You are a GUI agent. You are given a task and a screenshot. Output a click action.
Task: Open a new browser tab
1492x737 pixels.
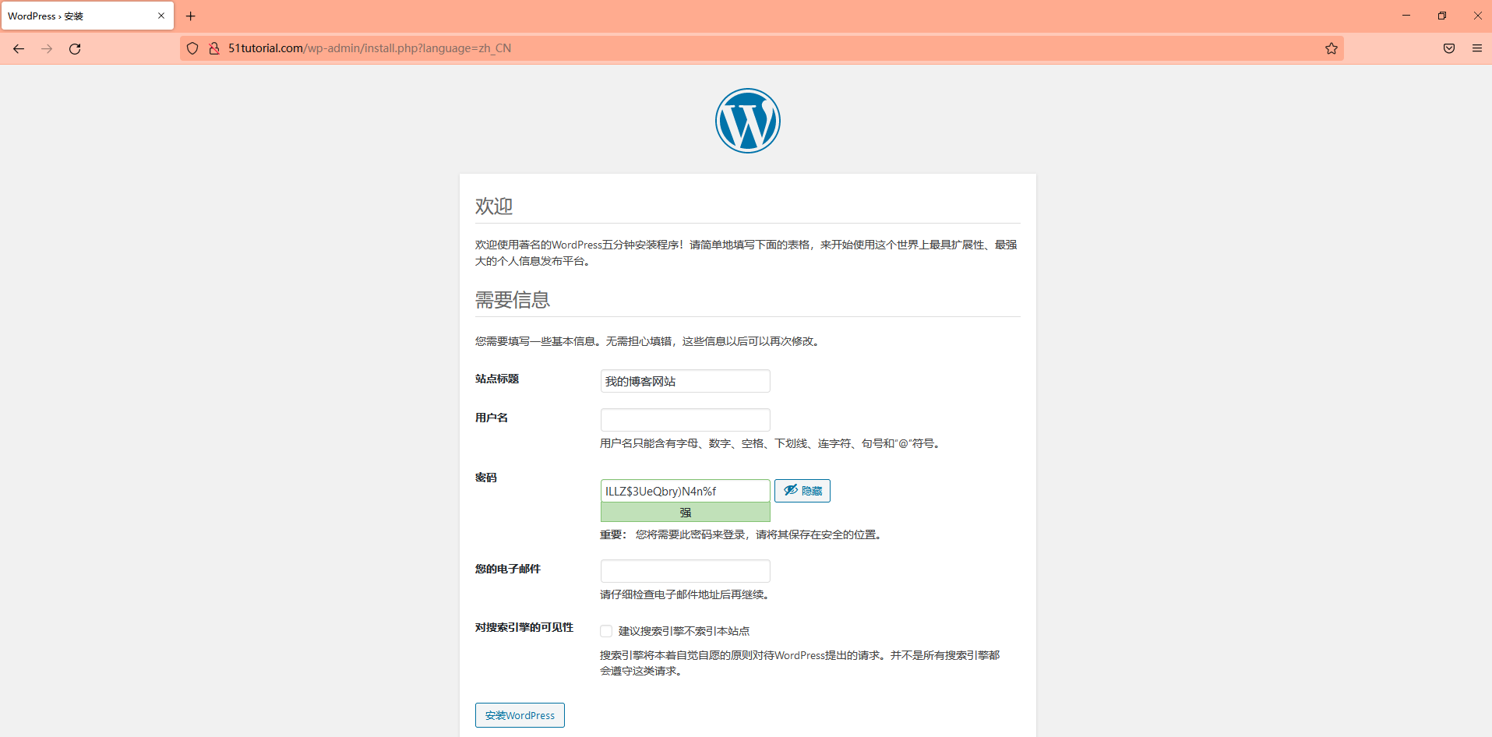point(190,16)
